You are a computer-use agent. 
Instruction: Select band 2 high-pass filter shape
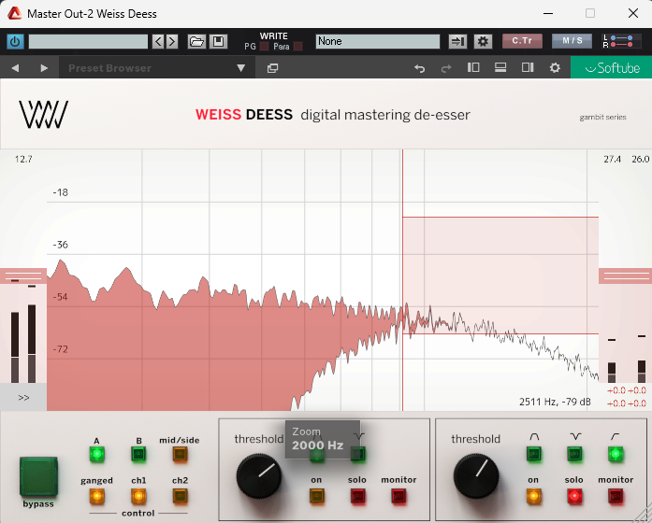[x=616, y=454]
